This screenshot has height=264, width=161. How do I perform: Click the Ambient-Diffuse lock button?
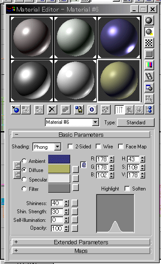pos(17,166)
